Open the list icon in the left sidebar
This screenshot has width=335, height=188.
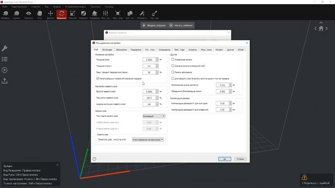point(5,59)
